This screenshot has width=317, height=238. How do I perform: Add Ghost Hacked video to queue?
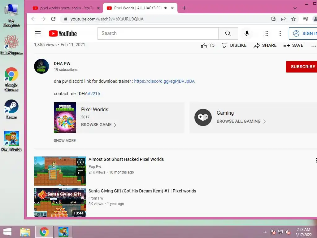point(80,172)
